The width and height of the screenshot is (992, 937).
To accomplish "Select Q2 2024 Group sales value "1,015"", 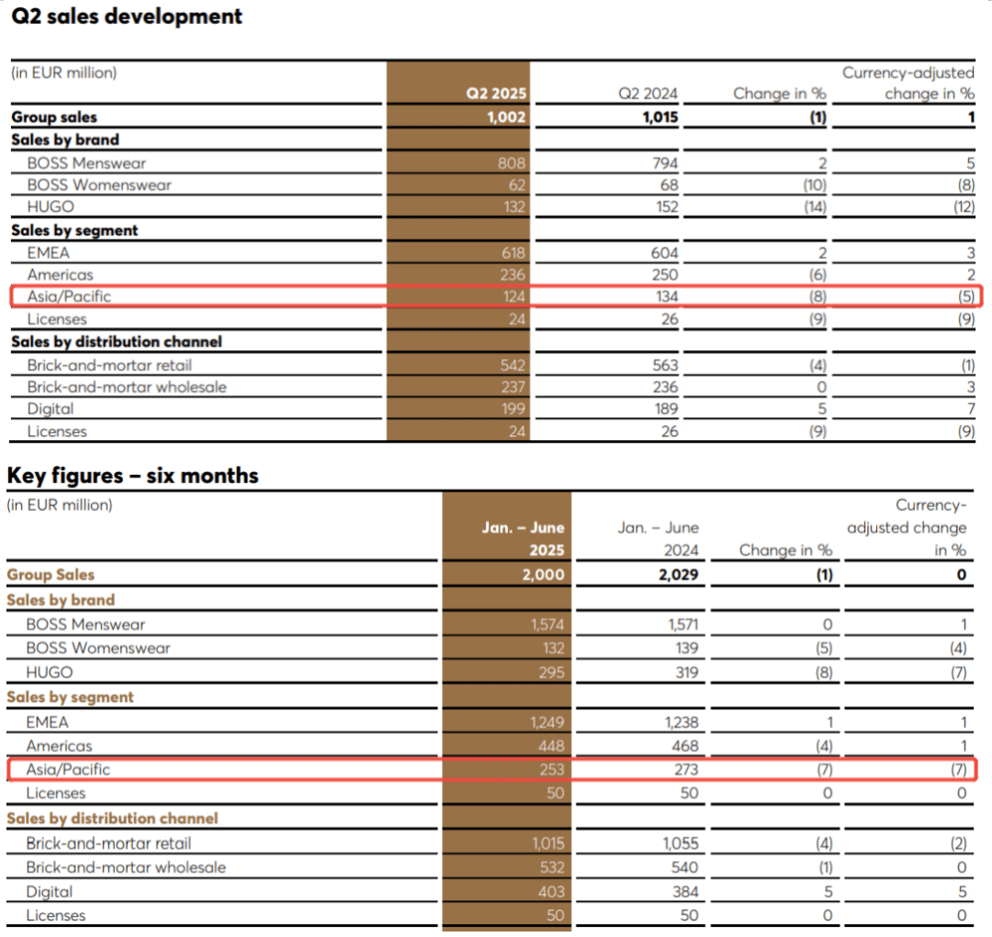I will 659,117.
